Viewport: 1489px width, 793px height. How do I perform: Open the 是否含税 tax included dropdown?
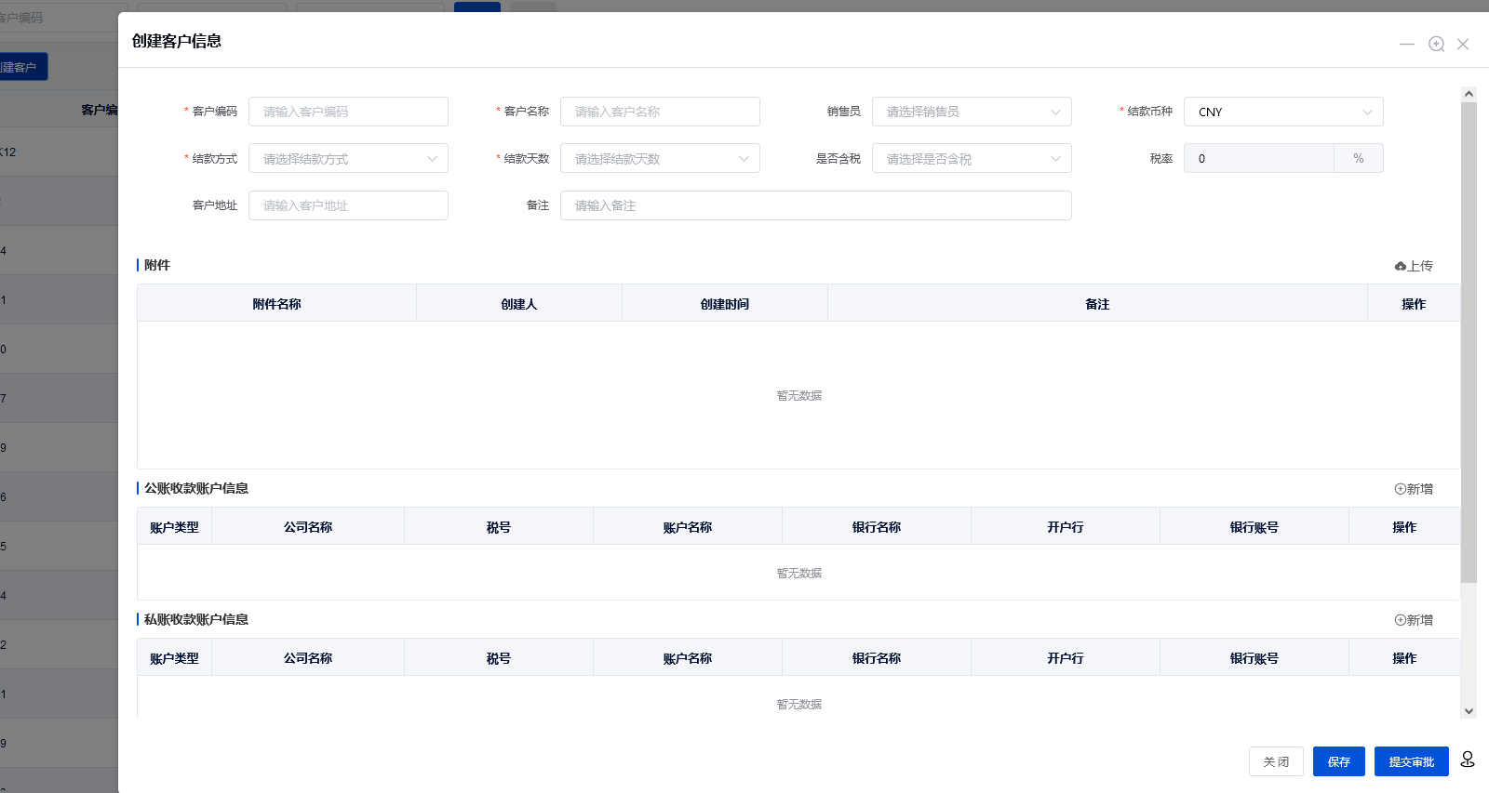point(972,158)
